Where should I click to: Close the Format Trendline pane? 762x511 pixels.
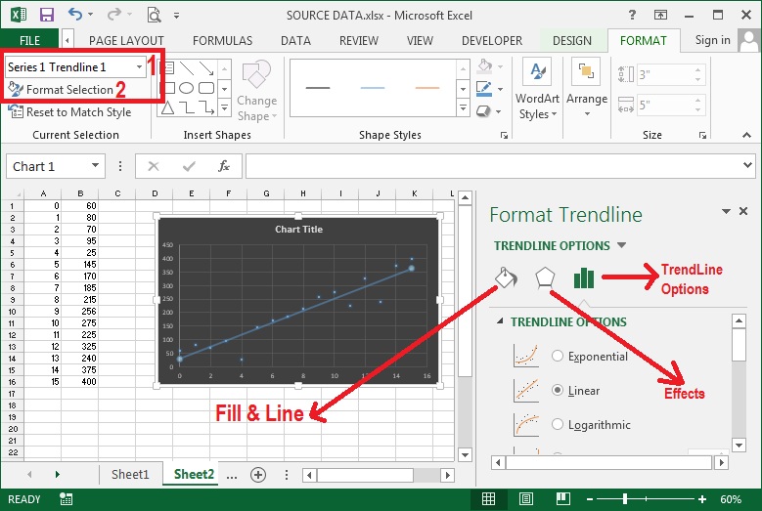point(743,211)
